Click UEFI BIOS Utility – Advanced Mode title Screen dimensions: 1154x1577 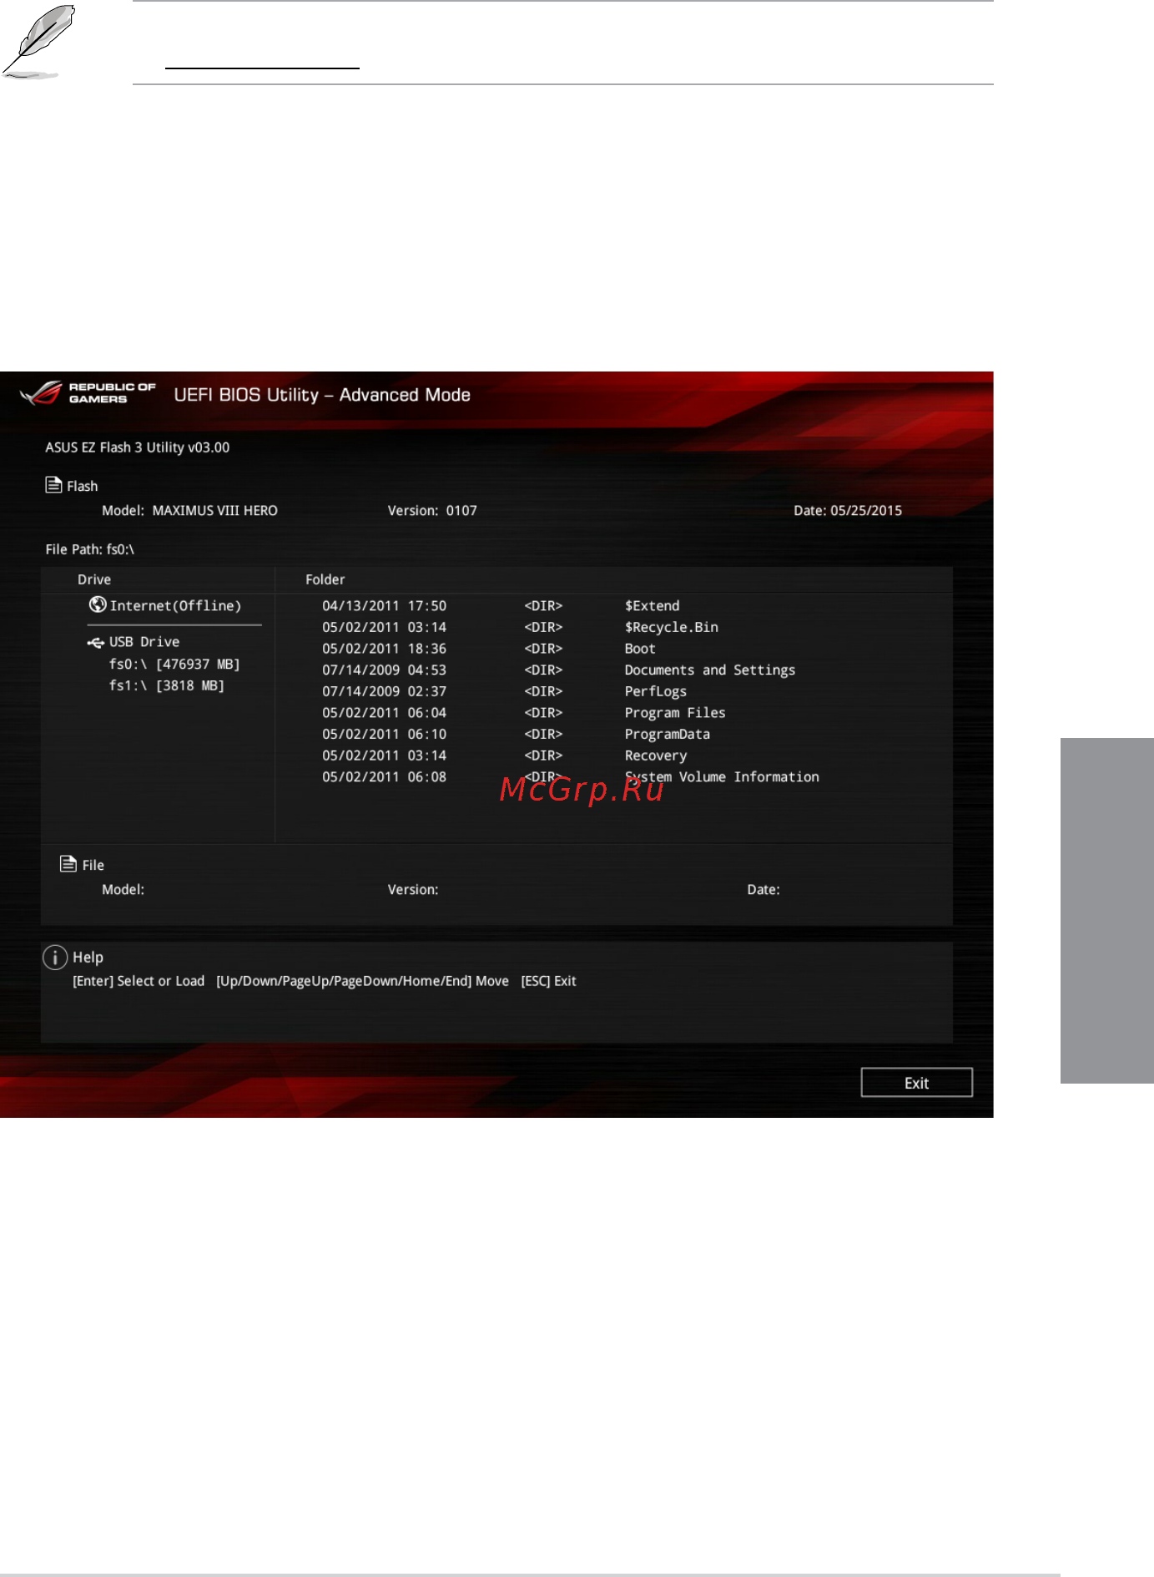(x=322, y=395)
